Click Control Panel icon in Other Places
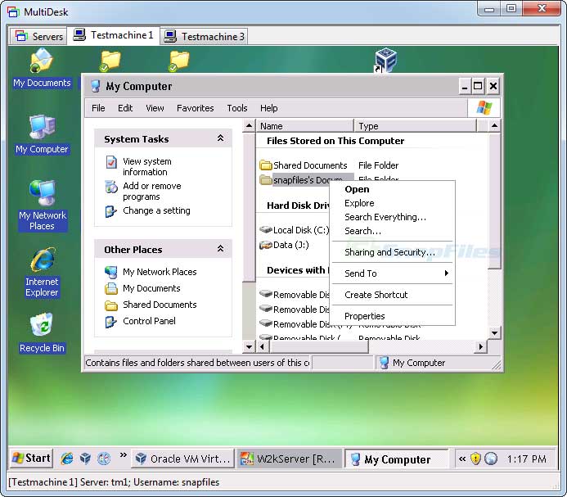 [110, 322]
